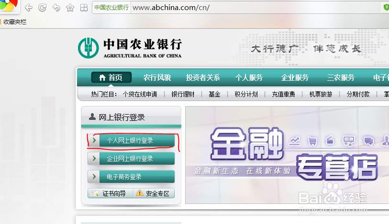The width and height of the screenshot is (389, 224).
Task: Open 个人服务 menu
Action: (x=249, y=77)
